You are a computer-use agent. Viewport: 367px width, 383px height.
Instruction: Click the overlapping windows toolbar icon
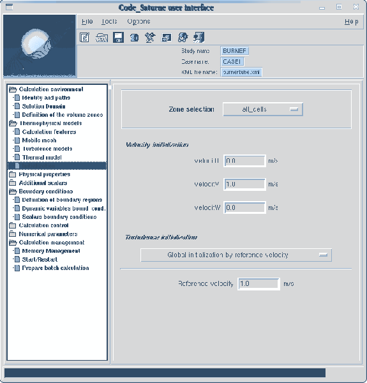[167, 38]
